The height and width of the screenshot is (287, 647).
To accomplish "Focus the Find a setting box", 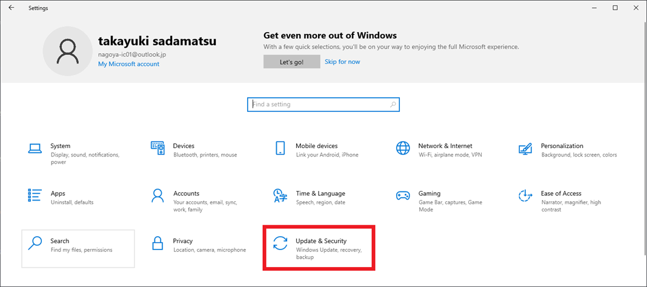I will coord(323,105).
